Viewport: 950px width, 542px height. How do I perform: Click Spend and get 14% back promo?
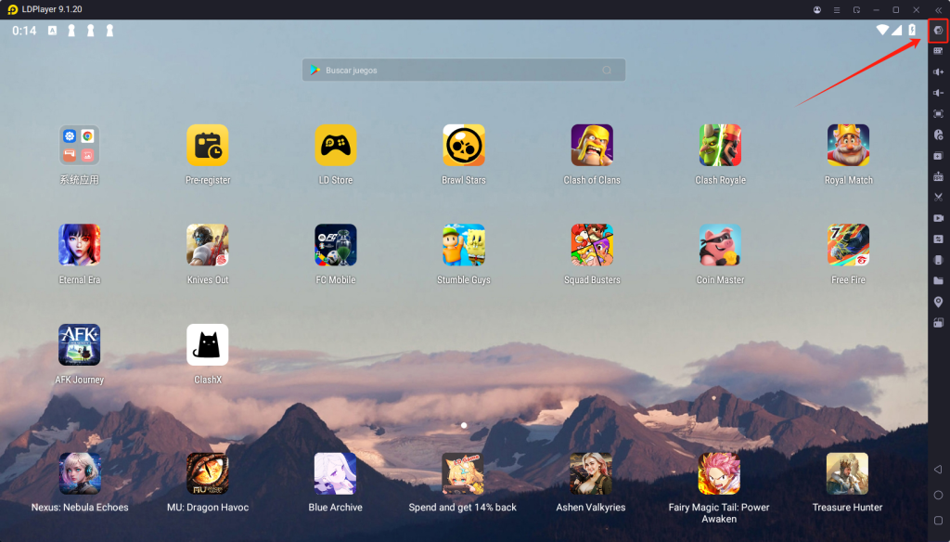point(463,473)
